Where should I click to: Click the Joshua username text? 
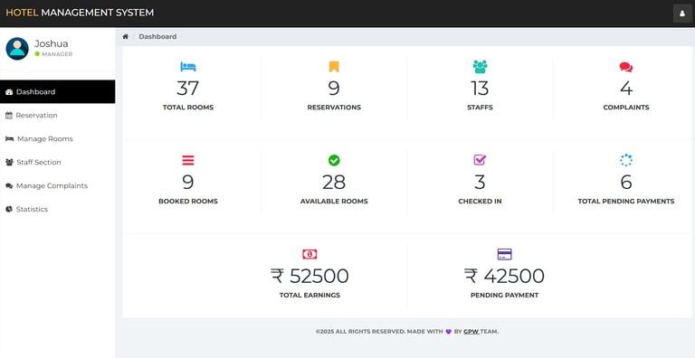tap(52, 44)
